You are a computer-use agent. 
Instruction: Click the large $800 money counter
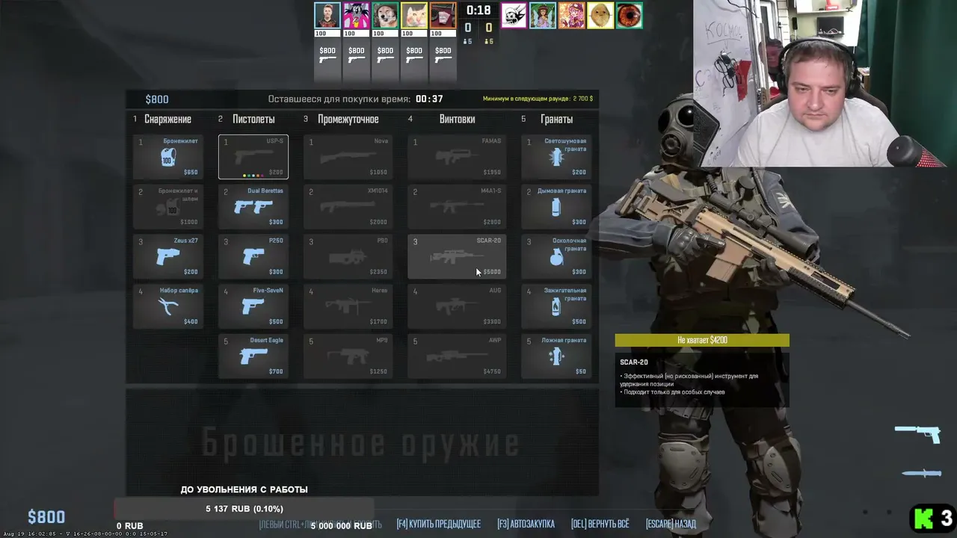[46, 517]
